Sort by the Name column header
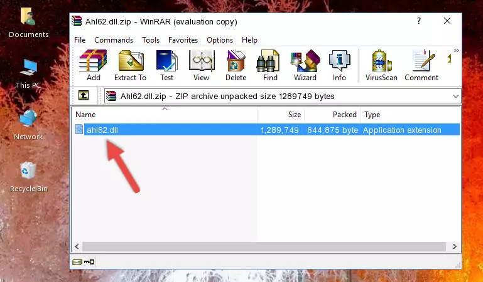The image size is (483, 282). pyautogui.click(x=165, y=115)
